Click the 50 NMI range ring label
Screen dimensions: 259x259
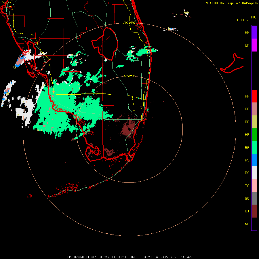tap(129, 76)
